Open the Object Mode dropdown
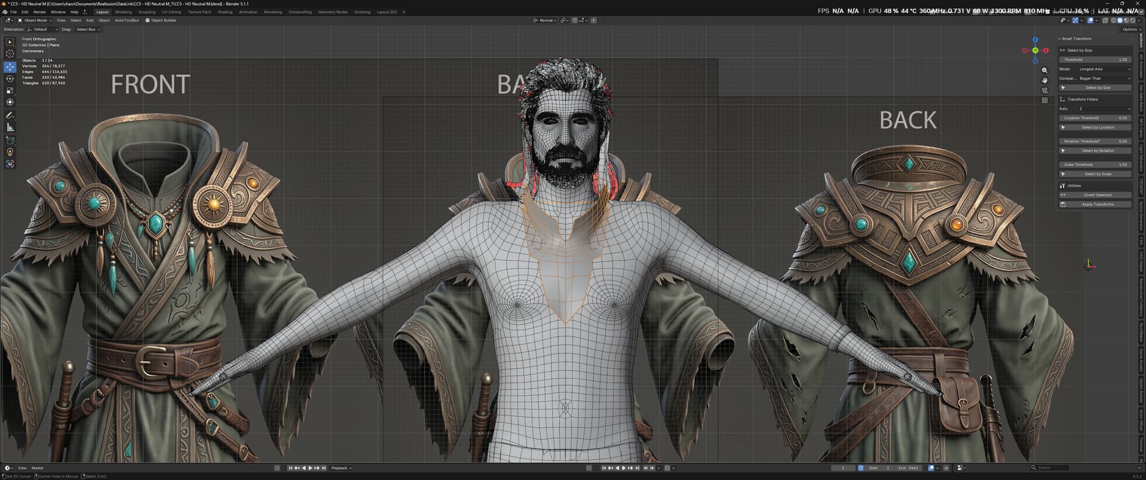 (x=35, y=20)
